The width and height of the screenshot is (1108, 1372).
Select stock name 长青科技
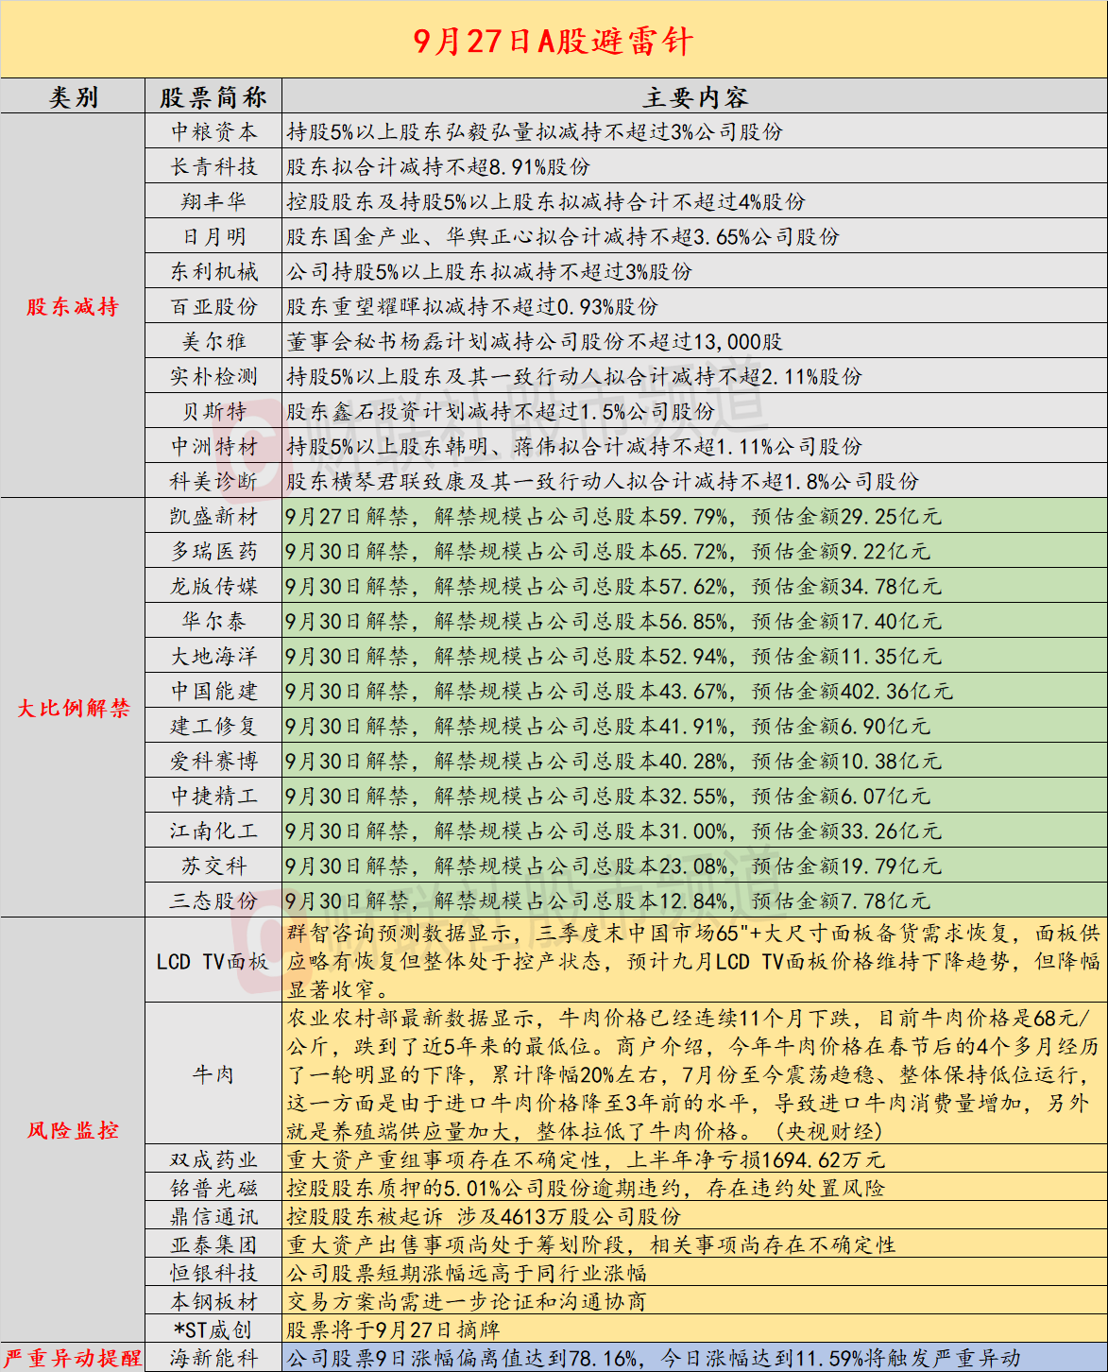pos(213,166)
